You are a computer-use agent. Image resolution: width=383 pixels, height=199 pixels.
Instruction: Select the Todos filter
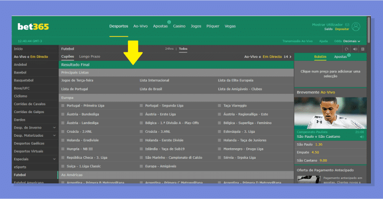183,49
